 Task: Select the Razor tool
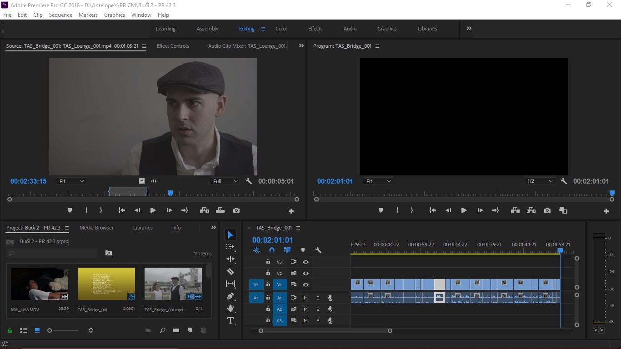click(230, 271)
